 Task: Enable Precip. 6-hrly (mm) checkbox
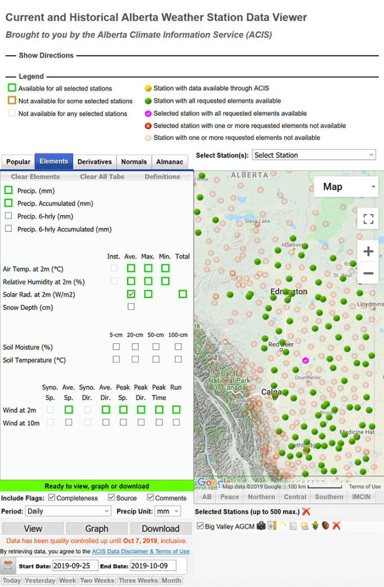(x=8, y=216)
